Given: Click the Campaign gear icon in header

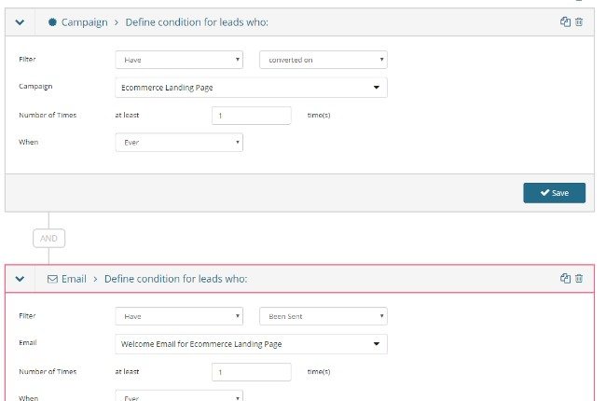Looking at the screenshot, I should coord(52,22).
